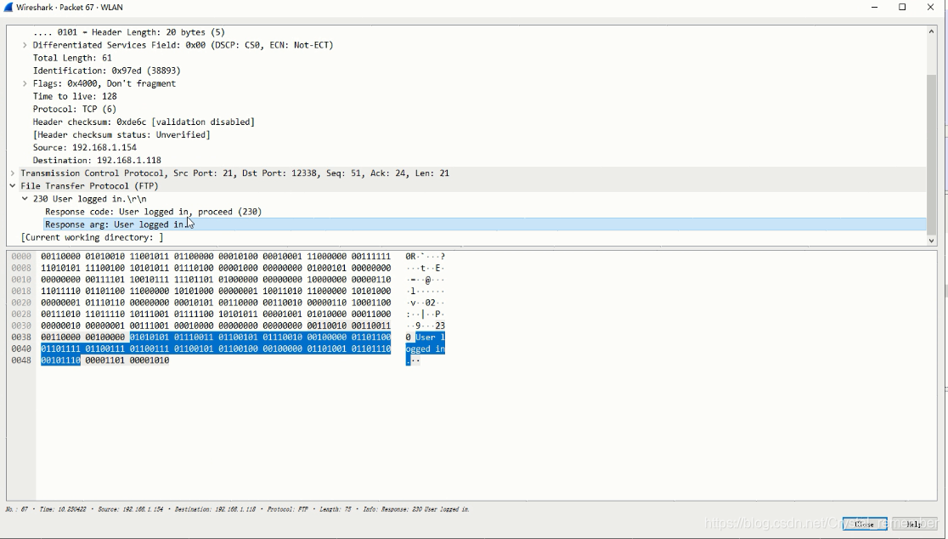948x539 pixels.
Task: Click the '0 User l' ASCII text
Action: (x=425, y=338)
